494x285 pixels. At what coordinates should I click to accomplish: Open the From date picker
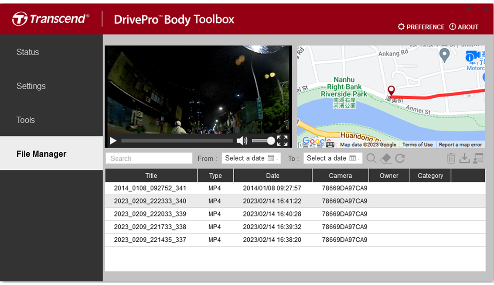[251, 158]
